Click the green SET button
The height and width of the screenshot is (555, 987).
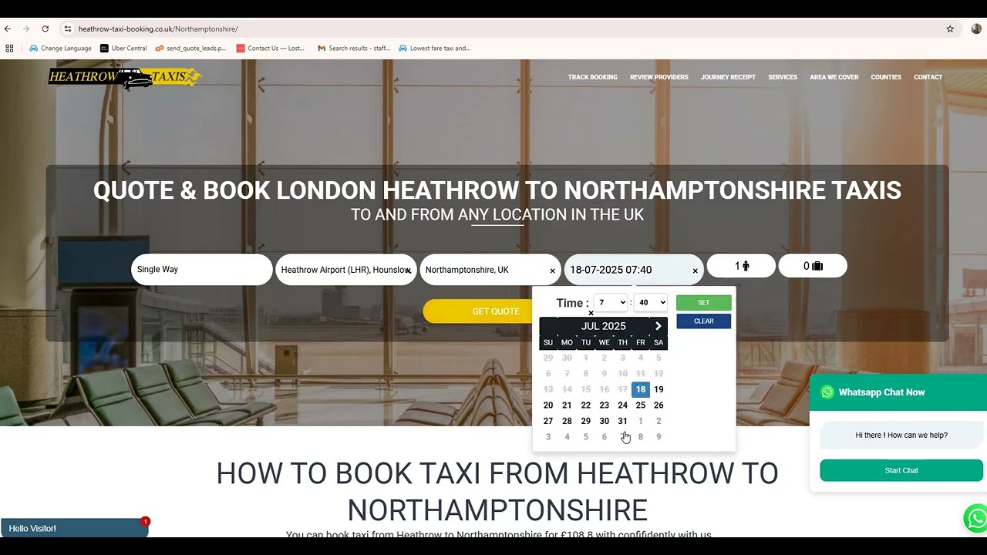703,303
